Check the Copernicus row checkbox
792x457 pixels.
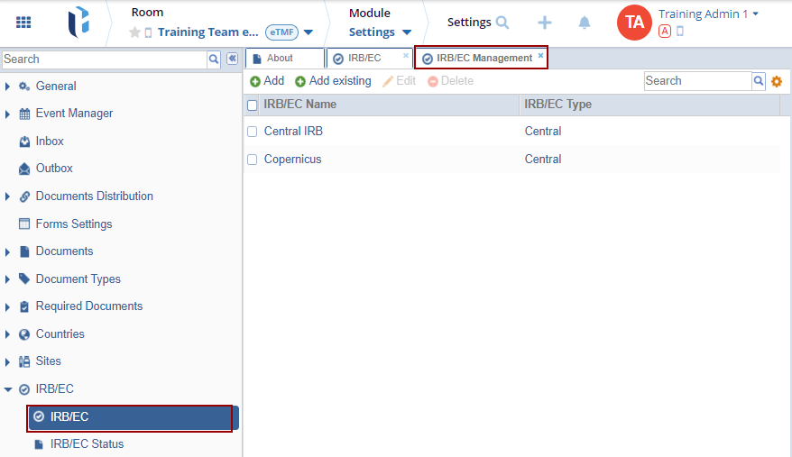click(x=253, y=160)
